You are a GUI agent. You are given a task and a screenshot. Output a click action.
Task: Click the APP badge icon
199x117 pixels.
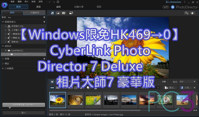click(166, 7)
